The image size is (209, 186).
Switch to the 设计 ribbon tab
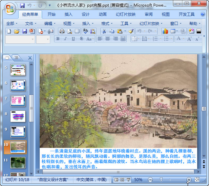point(85,14)
